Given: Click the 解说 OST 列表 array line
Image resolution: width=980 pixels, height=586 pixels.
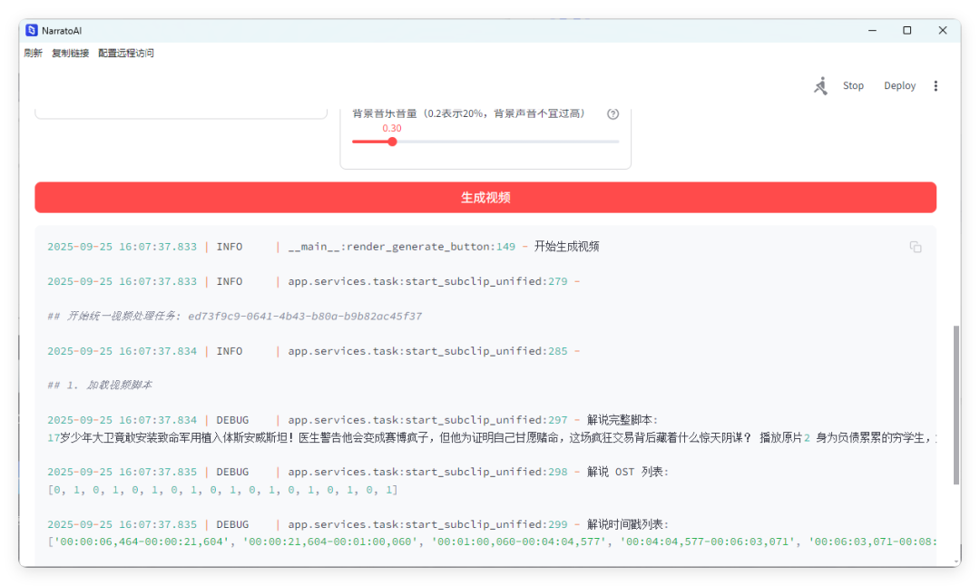Looking at the screenshot, I should pyautogui.click(x=222, y=490).
